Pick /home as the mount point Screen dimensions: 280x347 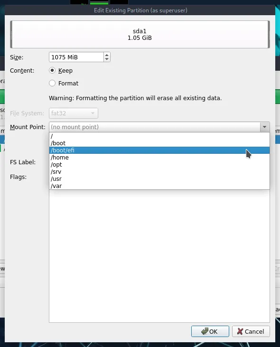point(159,157)
